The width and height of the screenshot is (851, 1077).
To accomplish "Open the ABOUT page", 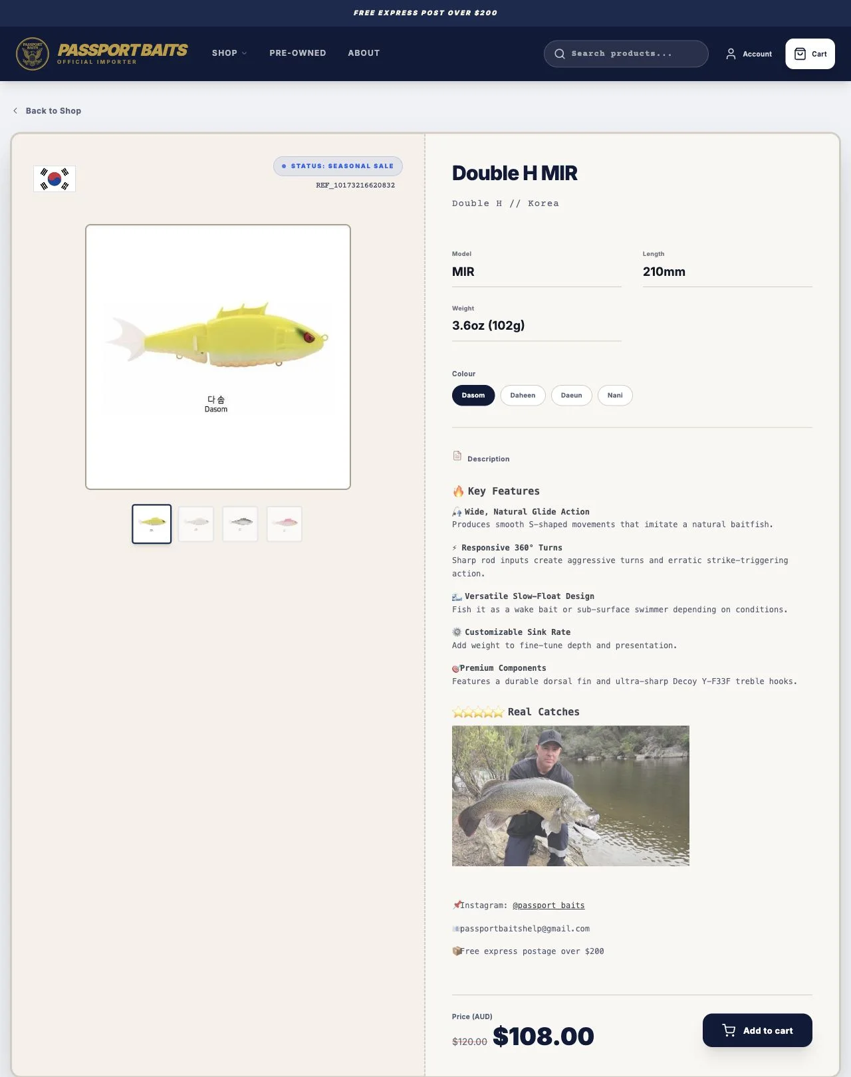I will [x=364, y=53].
